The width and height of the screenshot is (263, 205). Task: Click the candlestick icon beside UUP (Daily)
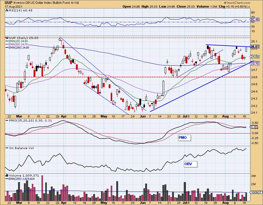coord(7,38)
